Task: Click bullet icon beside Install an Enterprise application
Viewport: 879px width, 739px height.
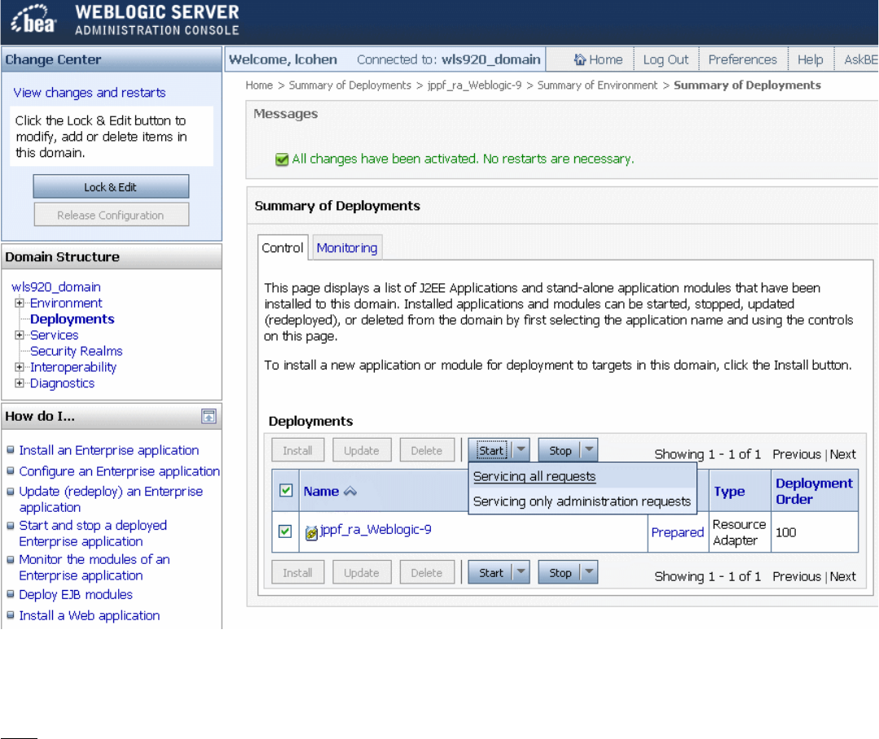Action: pos(10,449)
